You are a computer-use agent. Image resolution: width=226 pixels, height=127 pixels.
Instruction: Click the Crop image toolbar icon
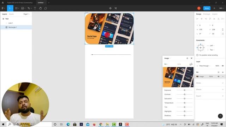pos(116,8)
